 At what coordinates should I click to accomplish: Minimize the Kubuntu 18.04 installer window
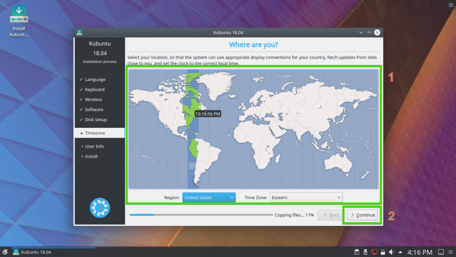tap(361, 32)
